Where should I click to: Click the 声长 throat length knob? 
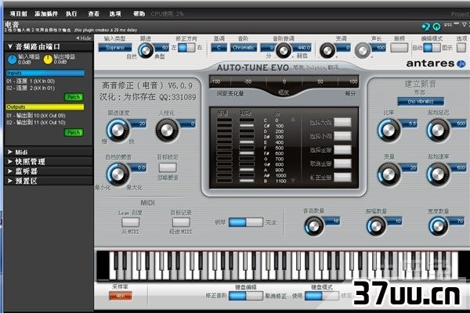click(x=363, y=50)
